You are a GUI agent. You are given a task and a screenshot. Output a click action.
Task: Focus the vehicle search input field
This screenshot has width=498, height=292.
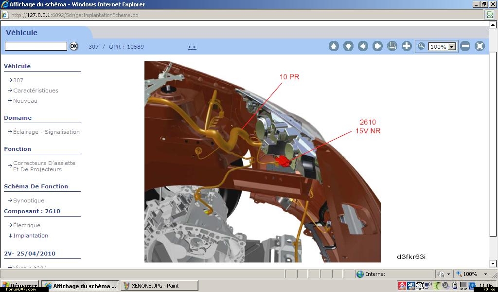(x=36, y=46)
